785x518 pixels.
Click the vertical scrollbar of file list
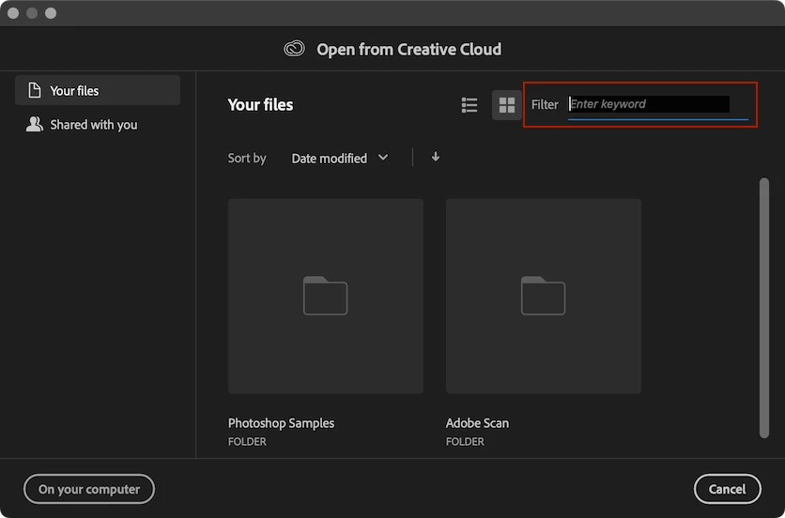pos(763,308)
